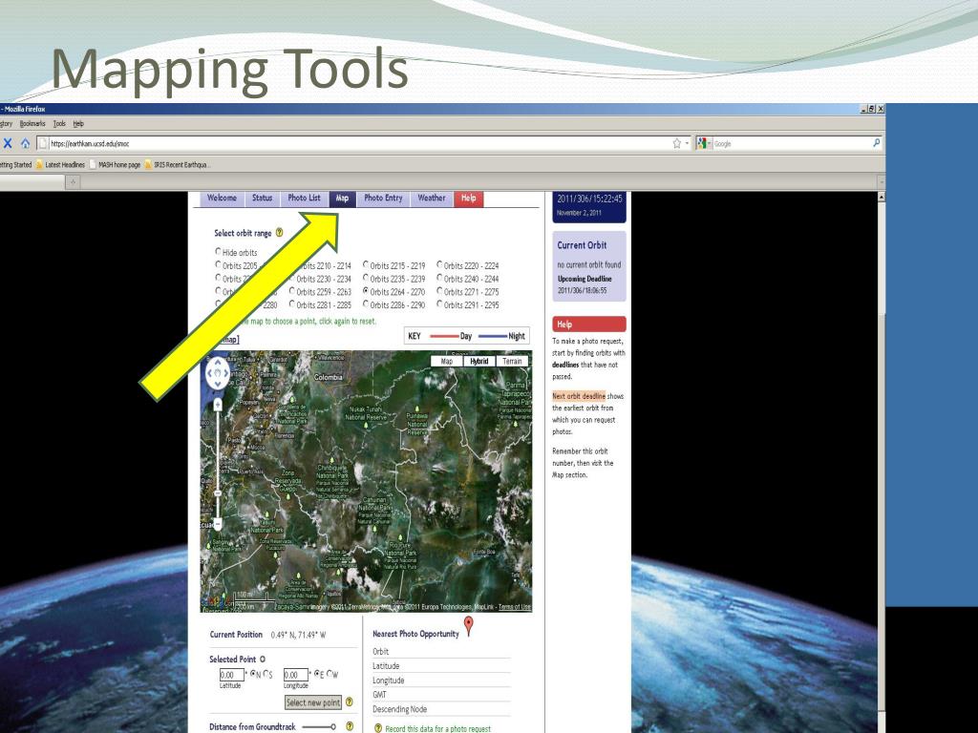Click the search magnifier icon in Google box
Screen dimensions: 978x733
[x=877, y=143]
